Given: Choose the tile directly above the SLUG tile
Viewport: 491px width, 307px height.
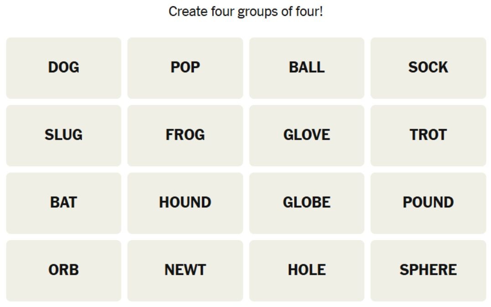Looking at the screenshot, I should (x=63, y=68).
